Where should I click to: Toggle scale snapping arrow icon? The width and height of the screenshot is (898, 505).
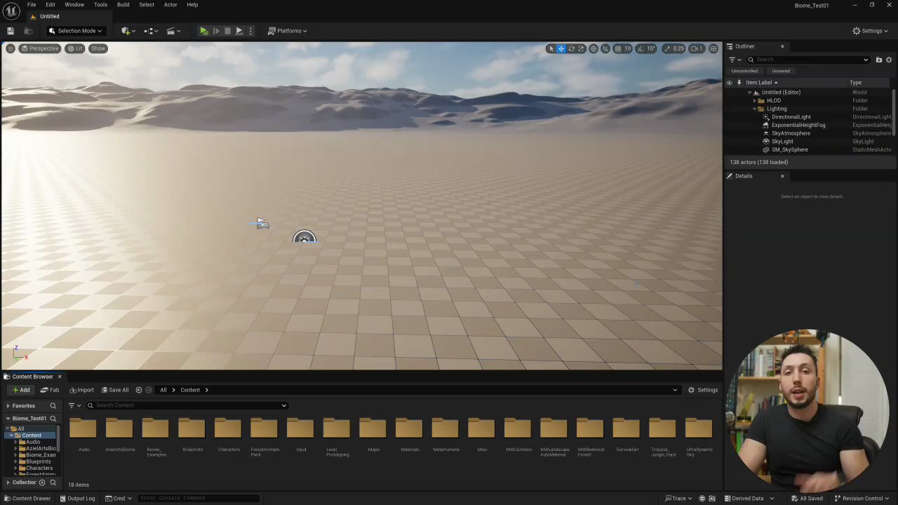tap(667, 48)
